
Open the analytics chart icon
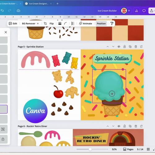[x=136, y=11]
